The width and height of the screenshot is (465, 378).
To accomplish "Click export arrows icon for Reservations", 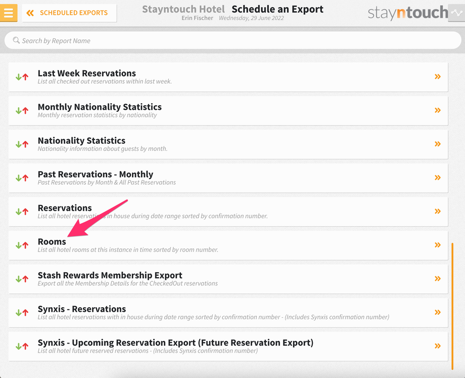I will pos(22,212).
